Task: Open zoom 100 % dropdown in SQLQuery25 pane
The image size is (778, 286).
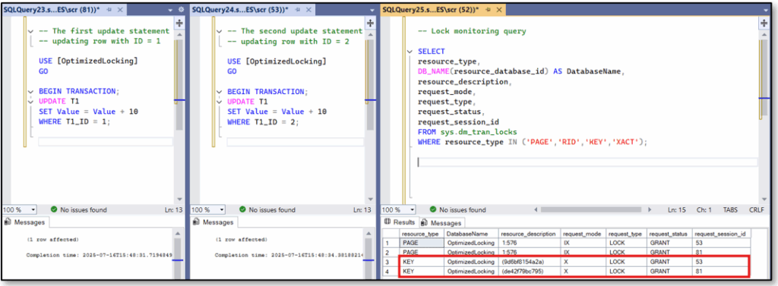Action: (412, 209)
